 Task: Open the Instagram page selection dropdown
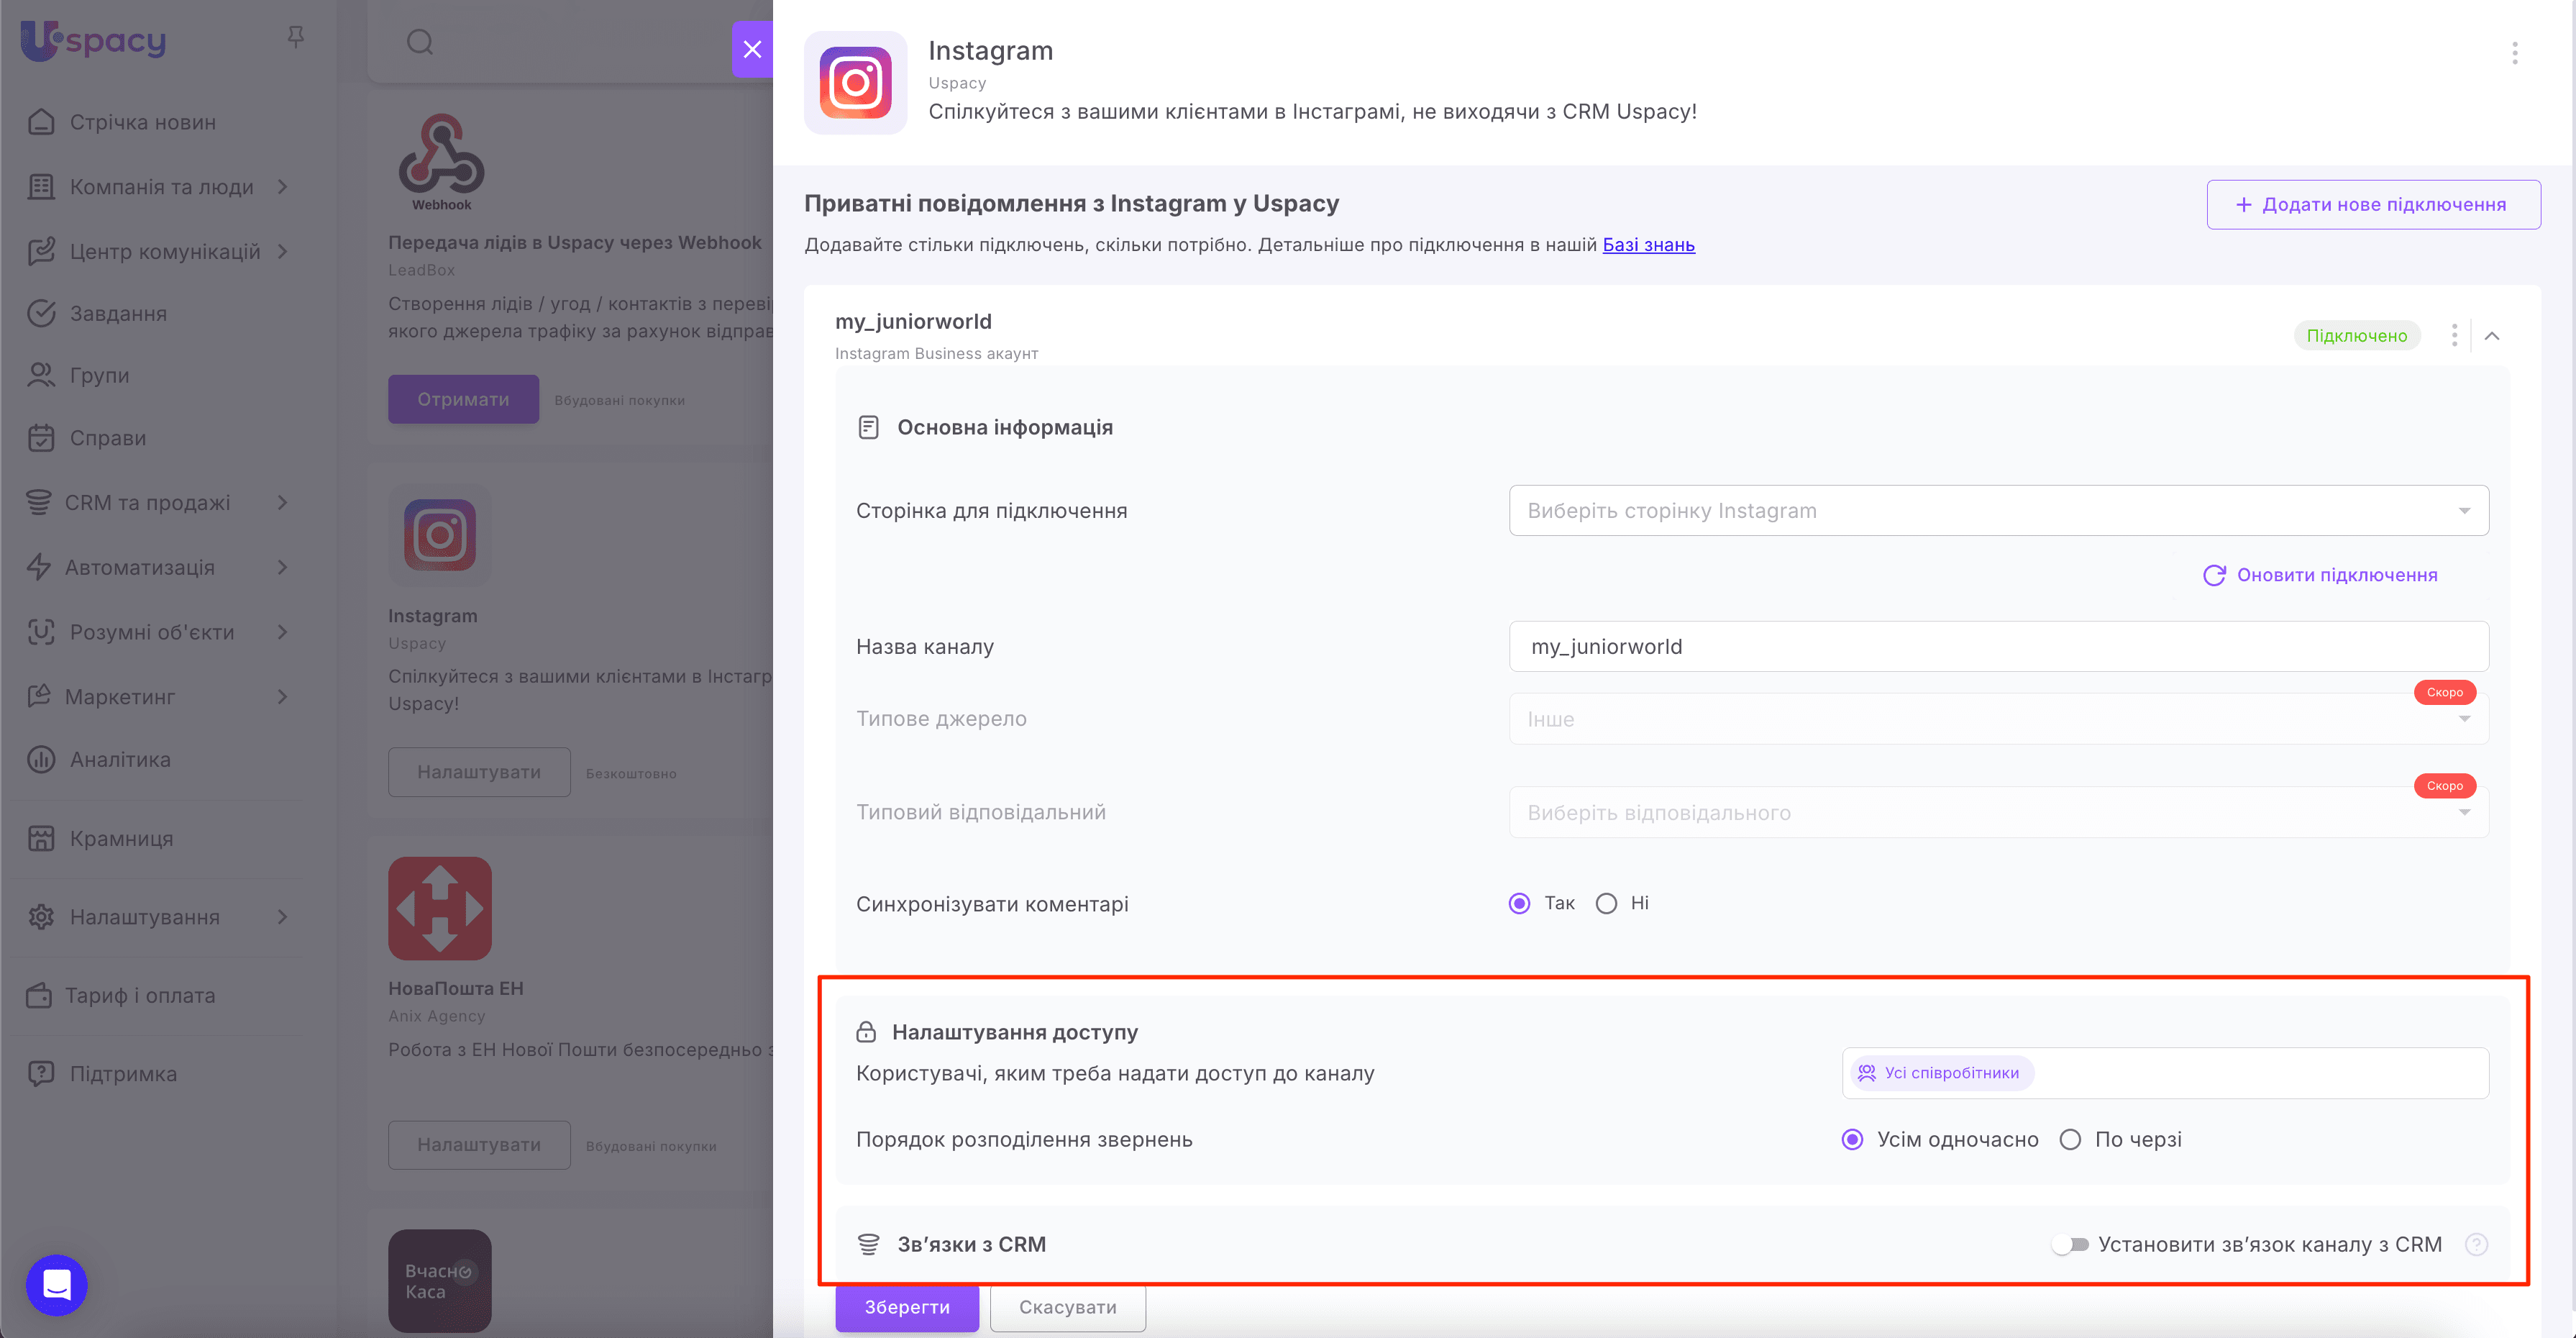[x=1998, y=511]
